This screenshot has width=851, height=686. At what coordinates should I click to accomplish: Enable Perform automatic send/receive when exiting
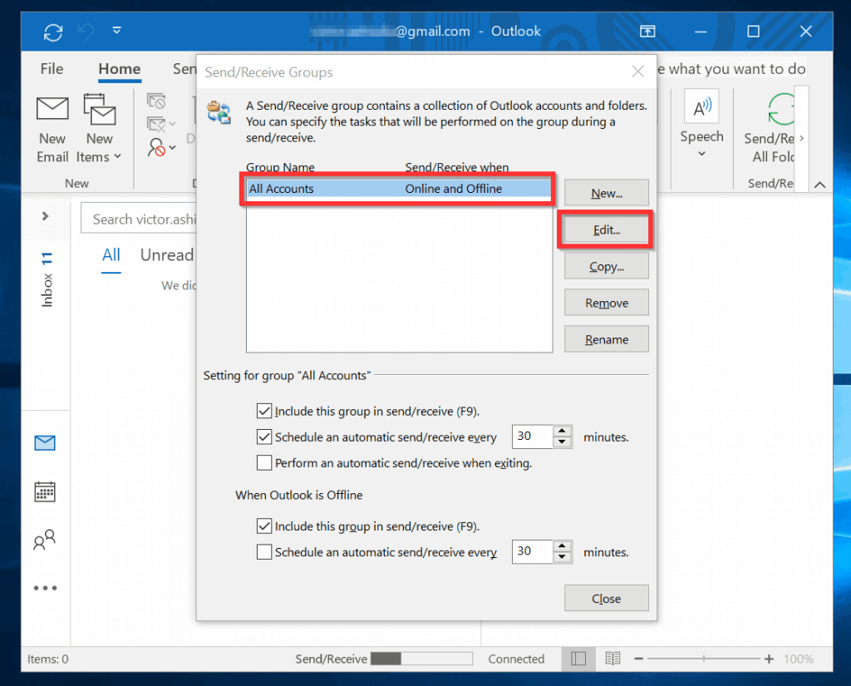[264, 463]
